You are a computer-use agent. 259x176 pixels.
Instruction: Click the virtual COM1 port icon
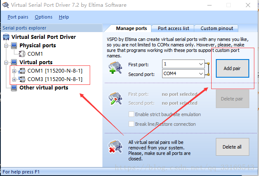[x=22, y=71]
